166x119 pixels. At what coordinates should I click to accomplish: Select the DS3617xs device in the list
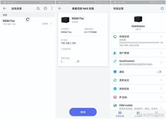(28, 22)
